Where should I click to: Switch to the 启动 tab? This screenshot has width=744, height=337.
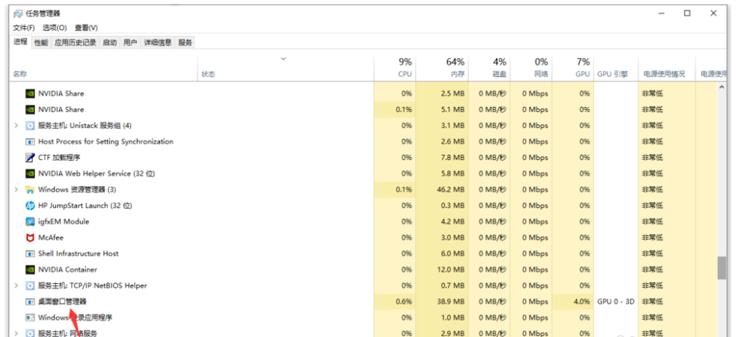pos(110,43)
